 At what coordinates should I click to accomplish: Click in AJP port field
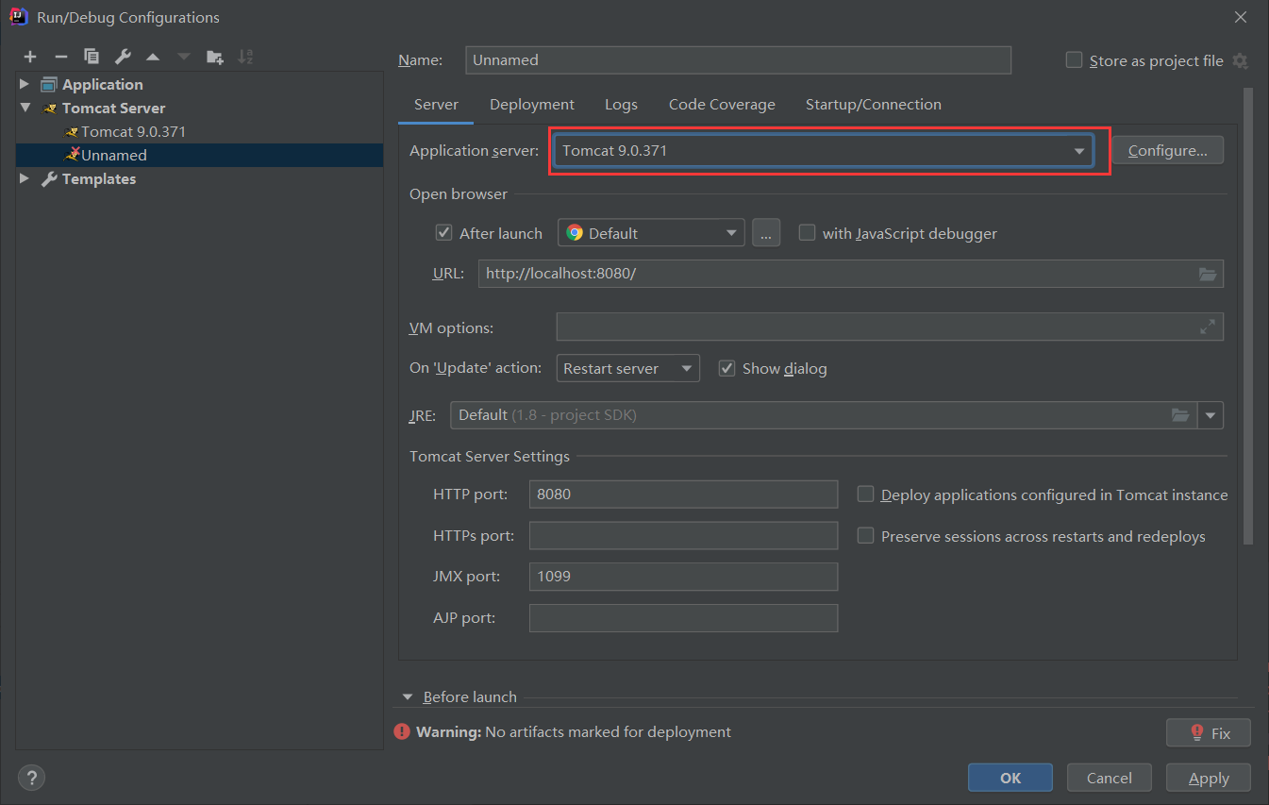[683, 618]
